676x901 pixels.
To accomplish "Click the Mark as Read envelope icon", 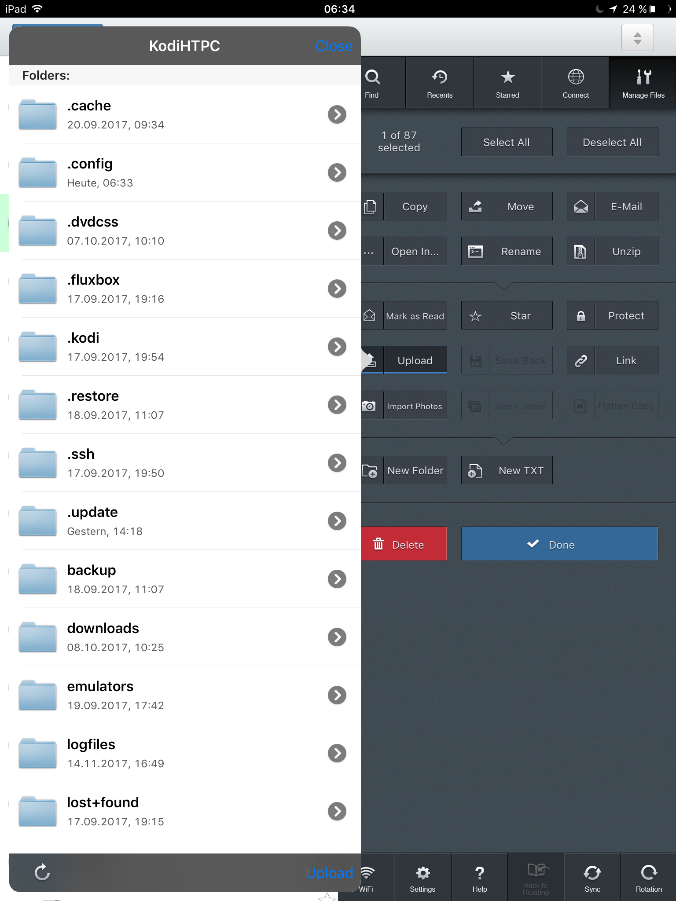I will point(370,315).
